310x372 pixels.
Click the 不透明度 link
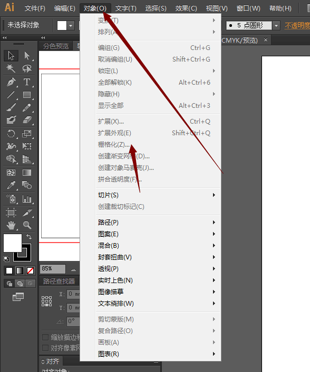click(x=297, y=25)
